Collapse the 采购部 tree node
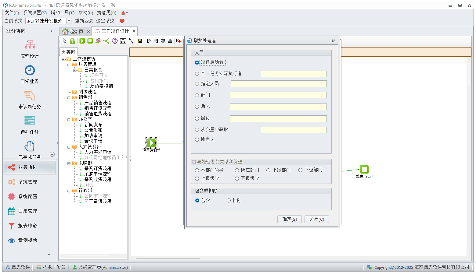Viewport: 476px width, 274px height. (x=69, y=163)
